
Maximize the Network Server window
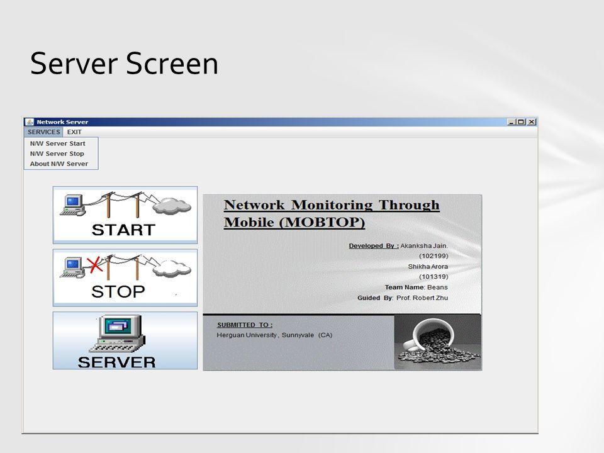[x=521, y=121]
